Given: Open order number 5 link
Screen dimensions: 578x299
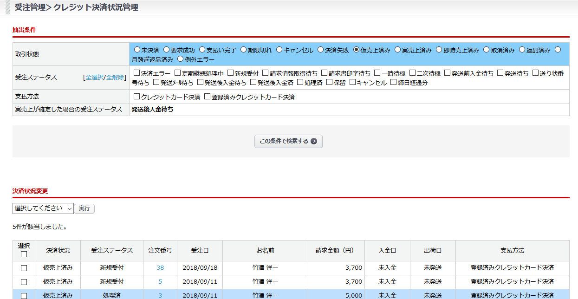Looking at the screenshot, I should 160,282.
